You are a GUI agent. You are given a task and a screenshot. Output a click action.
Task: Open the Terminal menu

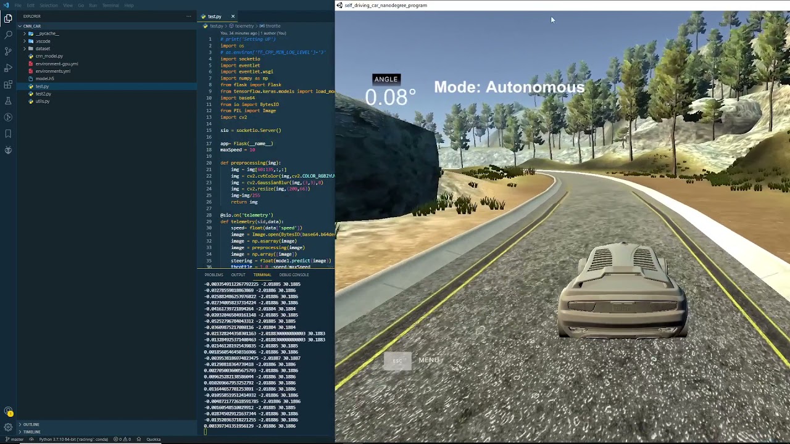click(x=110, y=5)
